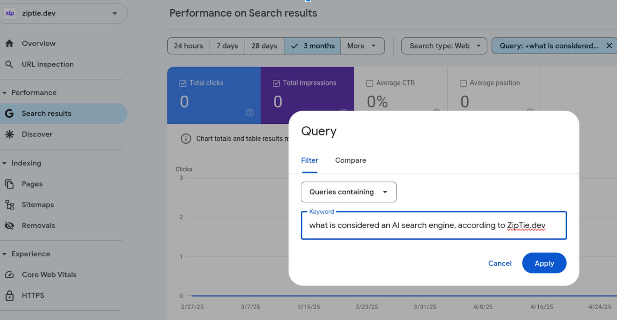This screenshot has height=320, width=617.
Task: Open the Overview page
Action: point(39,44)
